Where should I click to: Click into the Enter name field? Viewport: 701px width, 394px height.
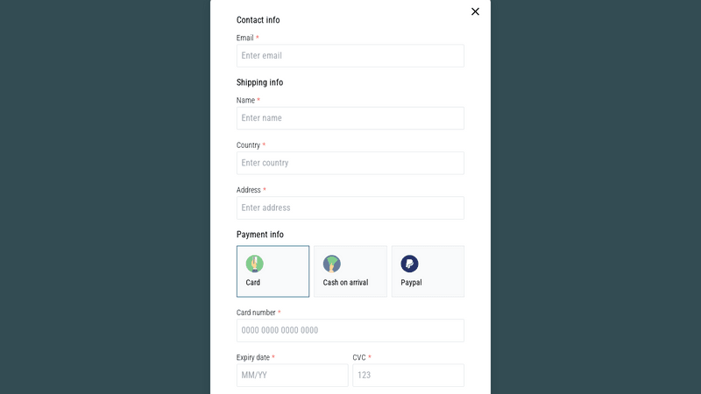point(350,118)
